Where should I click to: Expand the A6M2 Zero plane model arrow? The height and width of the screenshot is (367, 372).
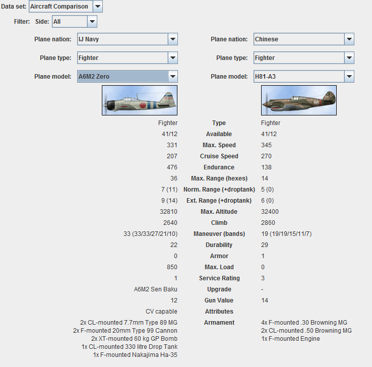173,77
